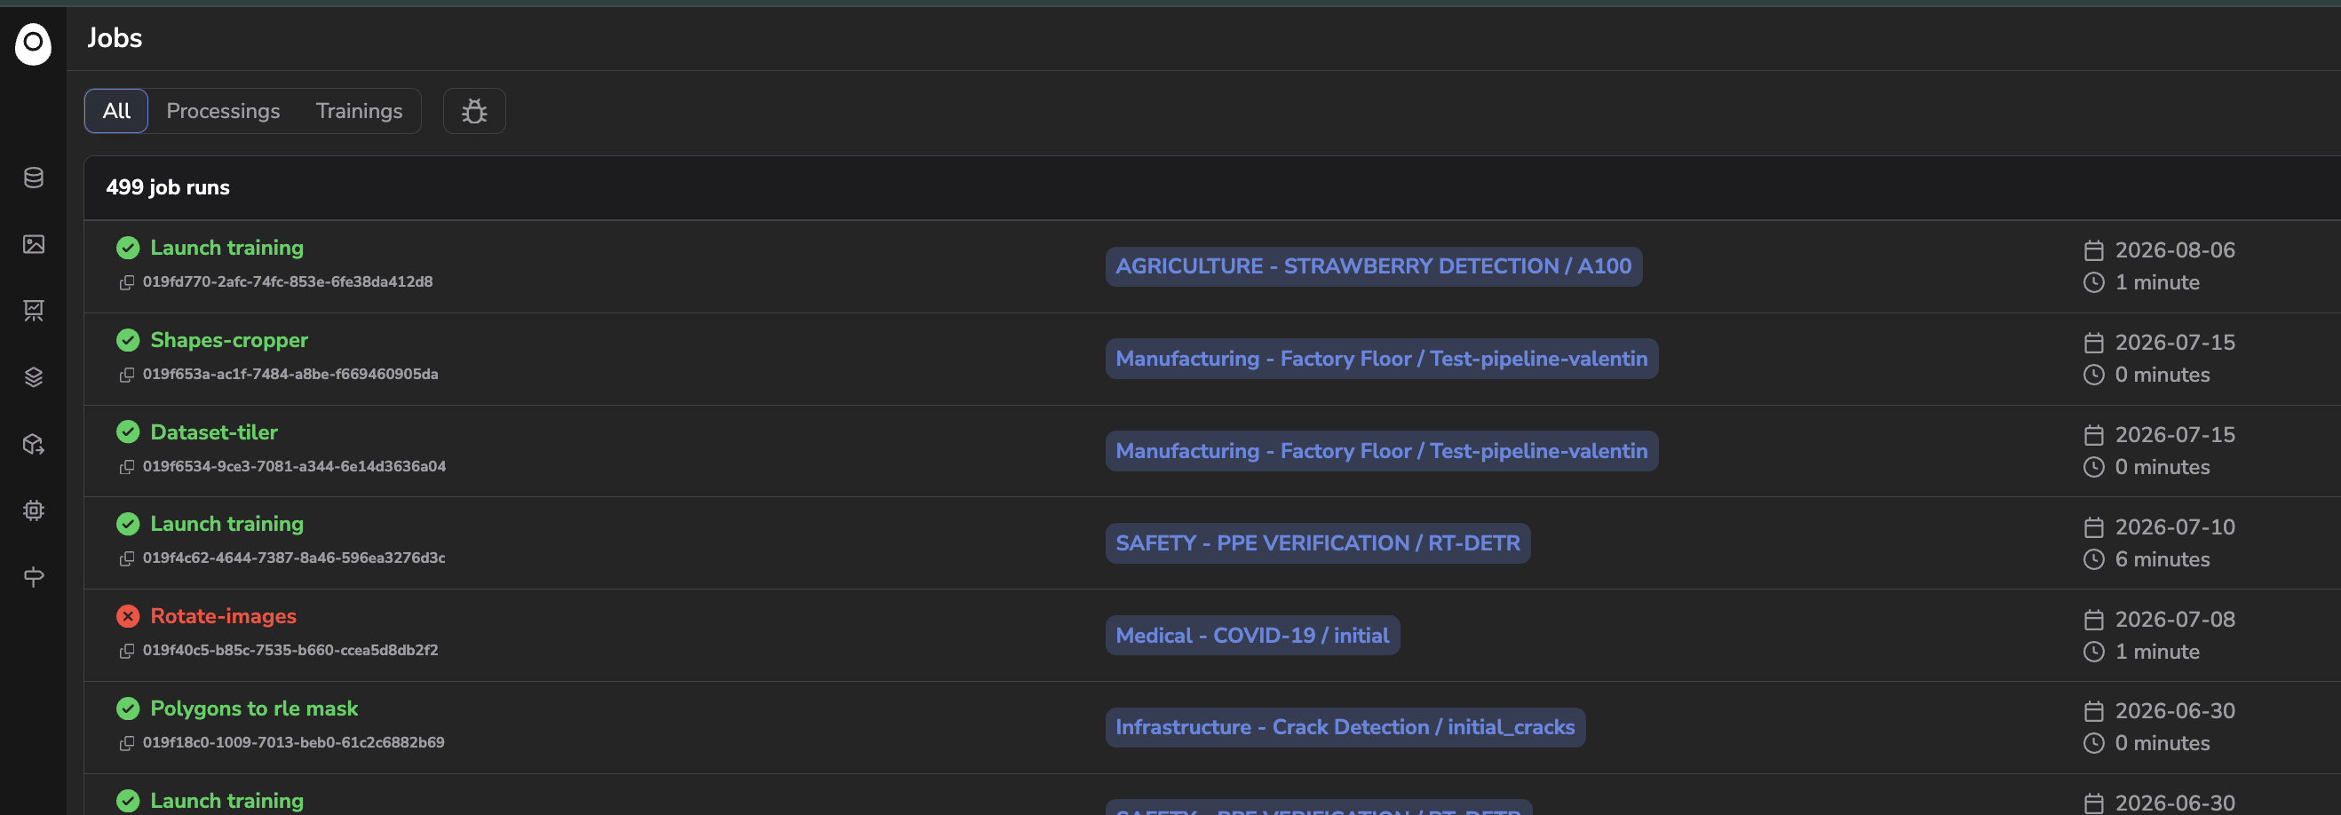2341x815 pixels.
Task: Open the Launch training job at the bottom
Action: (226, 801)
